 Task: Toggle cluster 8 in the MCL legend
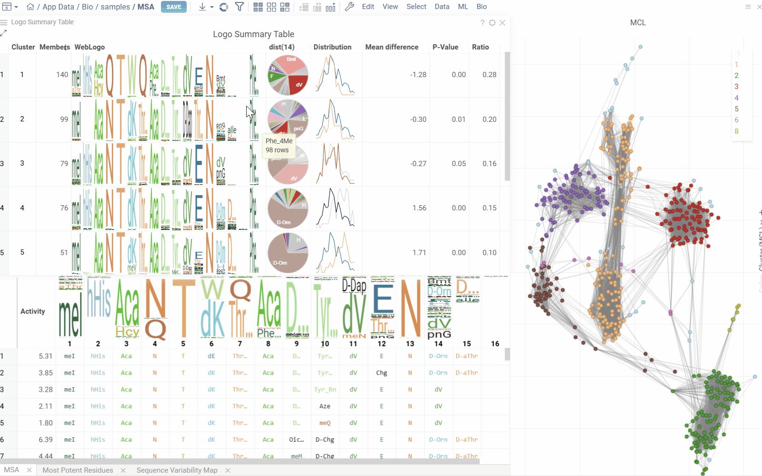(736, 131)
